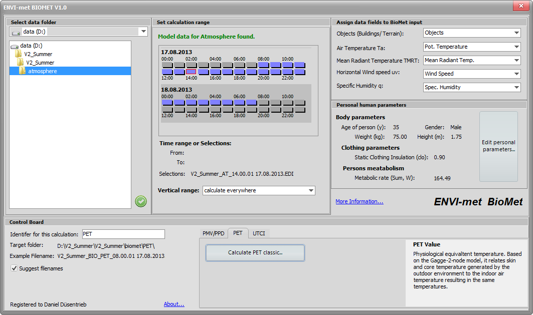Switch to the UTCI tab
This screenshot has width=533, height=315.
tap(259, 233)
